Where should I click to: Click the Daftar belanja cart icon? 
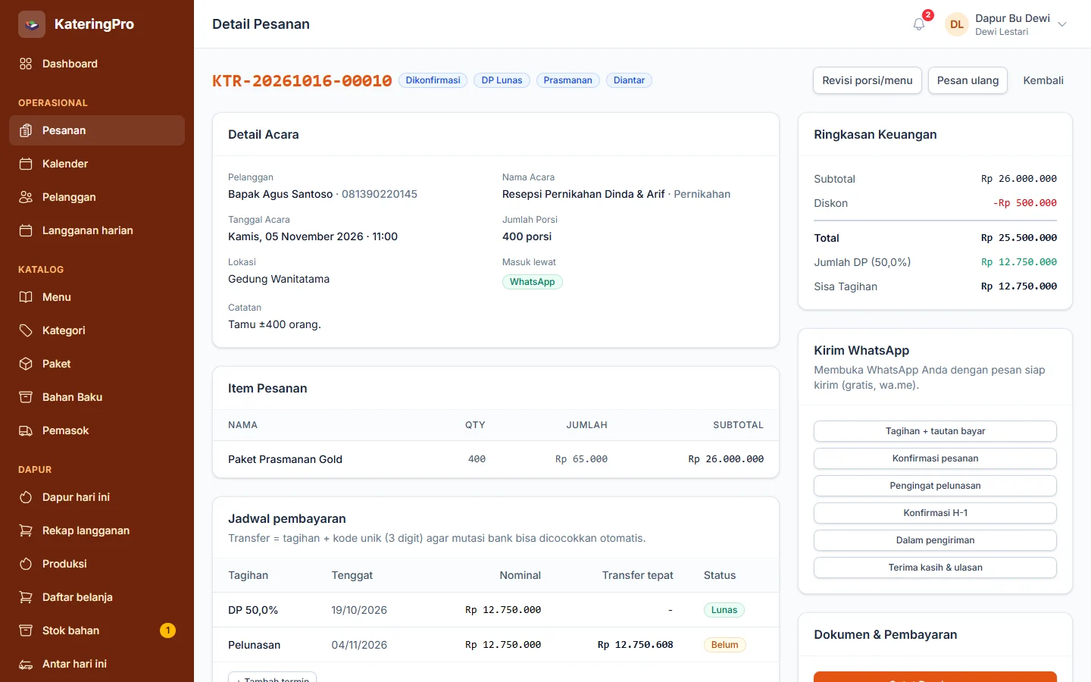point(26,597)
